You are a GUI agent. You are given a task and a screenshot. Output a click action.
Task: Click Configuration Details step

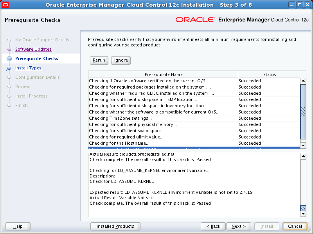(38, 77)
